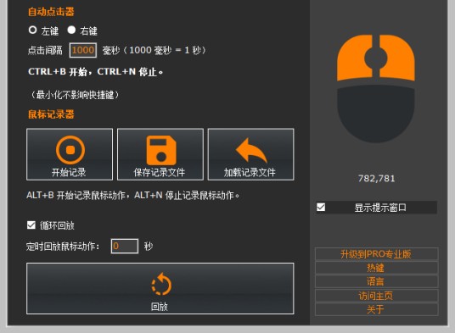Click the 访问主页 homepage button
This screenshot has height=333, width=455.
tap(376, 296)
